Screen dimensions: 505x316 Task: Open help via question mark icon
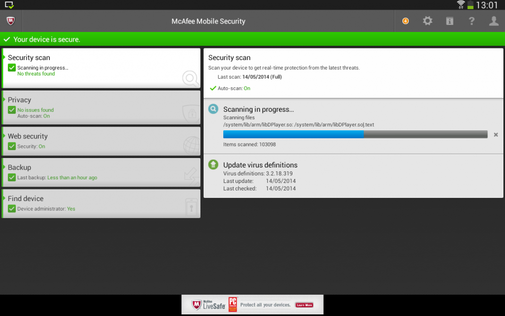pos(472,21)
